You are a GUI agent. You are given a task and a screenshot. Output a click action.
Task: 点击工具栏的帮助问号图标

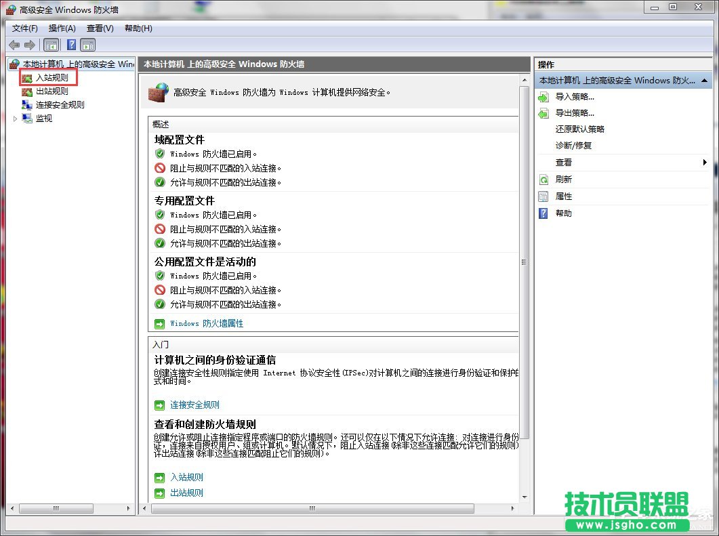(71, 45)
